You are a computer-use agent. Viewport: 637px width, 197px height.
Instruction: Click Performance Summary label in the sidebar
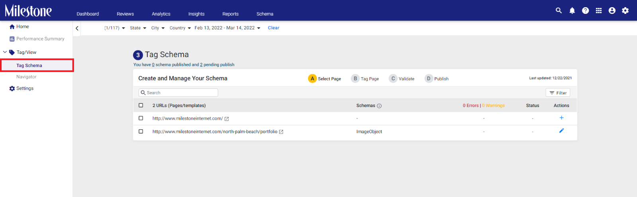coord(40,39)
